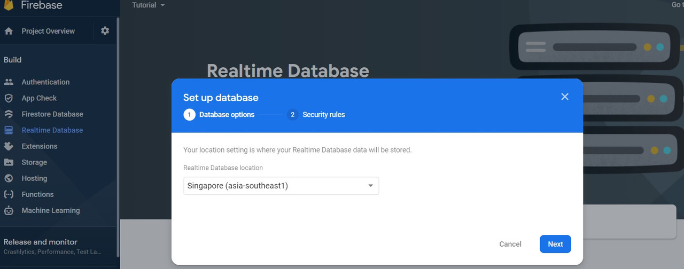Screen dimensions: 684x269
Task: Click the Functions brackets icon
Action: (x=9, y=194)
